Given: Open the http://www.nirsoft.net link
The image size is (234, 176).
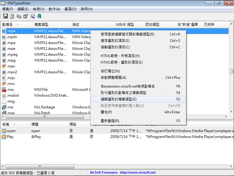Looking at the screenshot, I should pos(138,172).
